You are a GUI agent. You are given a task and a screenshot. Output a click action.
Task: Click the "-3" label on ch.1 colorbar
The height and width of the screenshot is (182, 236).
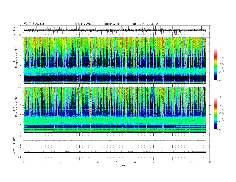click(x=220, y=48)
